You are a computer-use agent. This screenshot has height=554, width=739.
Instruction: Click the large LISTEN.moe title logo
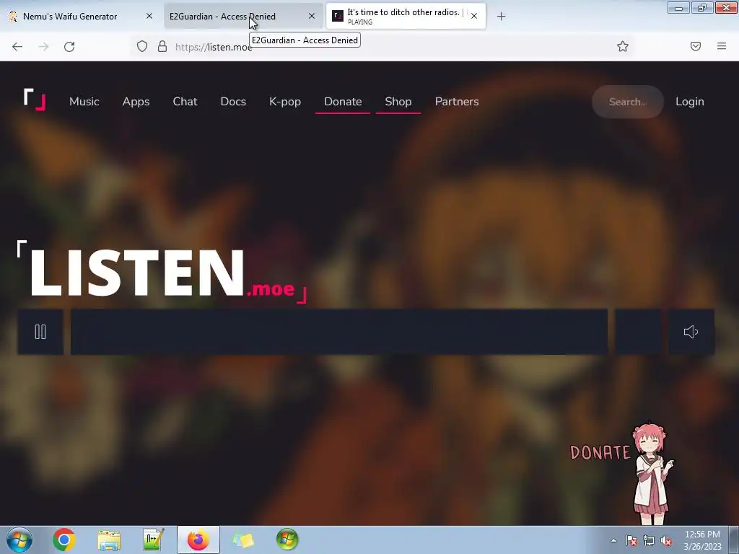coord(162,272)
